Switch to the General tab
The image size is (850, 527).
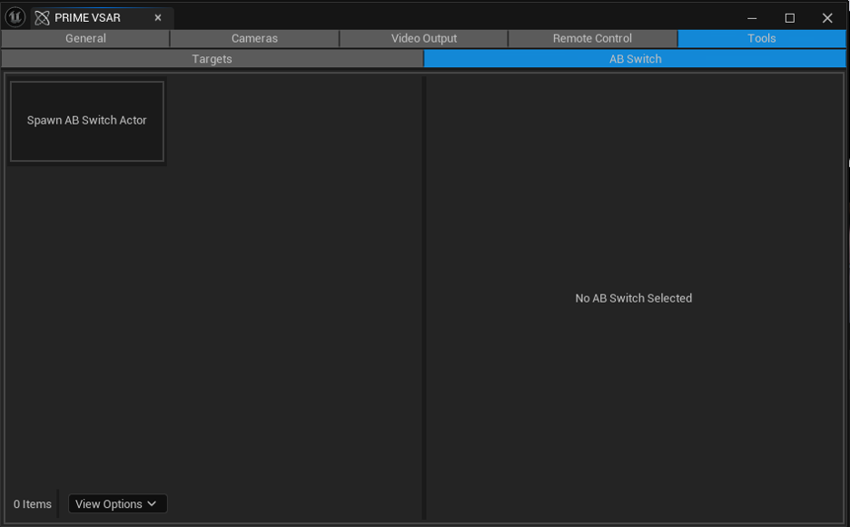[85, 38]
